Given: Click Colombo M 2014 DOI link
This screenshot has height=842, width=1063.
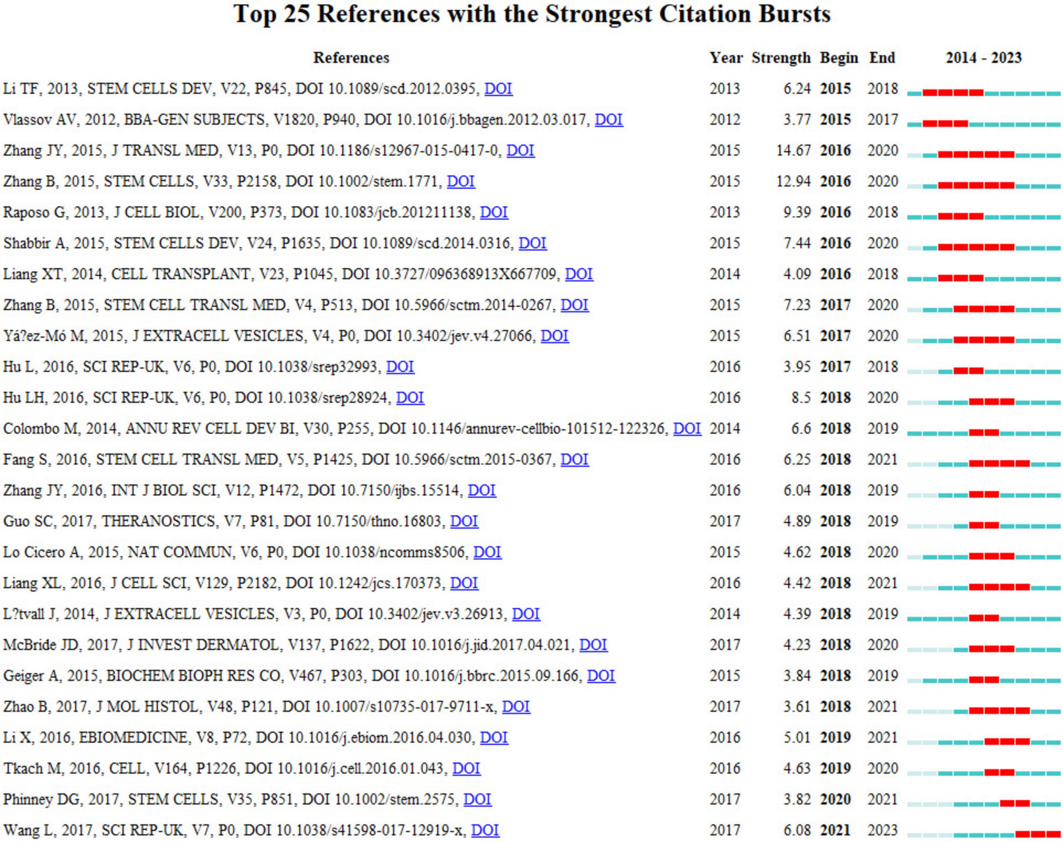Looking at the screenshot, I should pyautogui.click(x=687, y=428).
